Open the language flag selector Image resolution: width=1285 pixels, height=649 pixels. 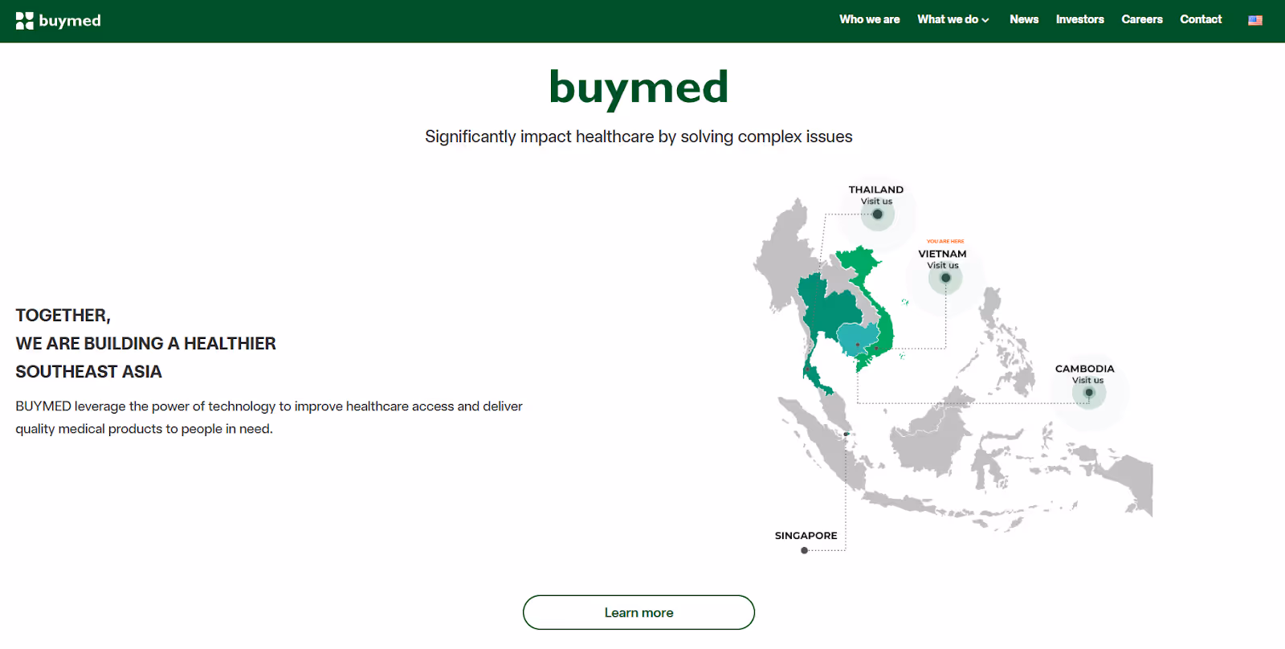(x=1255, y=20)
